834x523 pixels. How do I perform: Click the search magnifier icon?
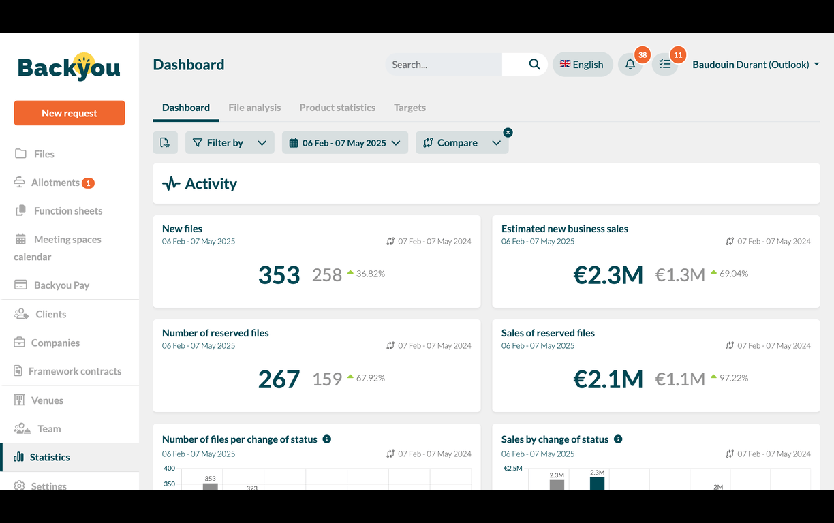534,65
